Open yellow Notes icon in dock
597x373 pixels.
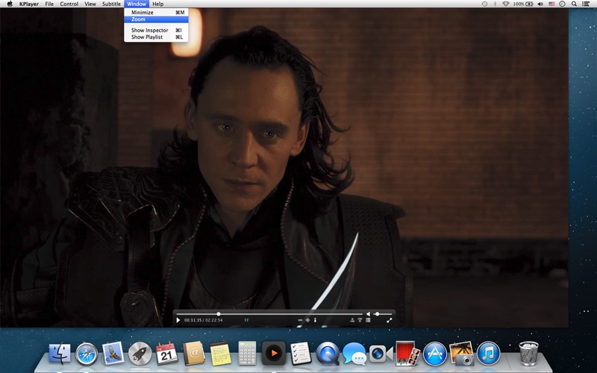coord(220,354)
